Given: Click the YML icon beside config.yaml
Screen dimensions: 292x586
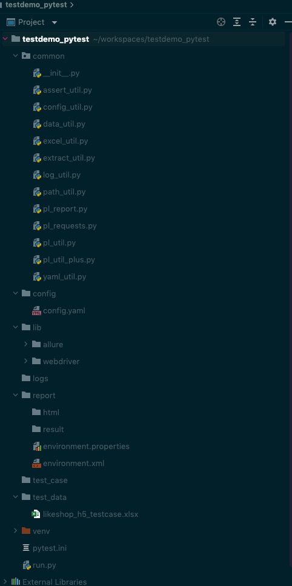Looking at the screenshot, I should [x=36, y=311].
